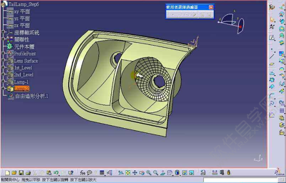The image size is (286, 183).
Task: Save the part with the floppy disk icon
Action: [21, 173]
